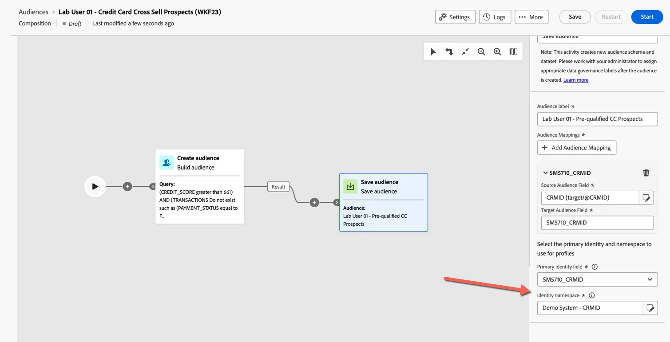The height and width of the screenshot is (342, 670).
Task: Zoom out the canvas with minus magnifier
Action: pyautogui.click(x=481, y=52)
